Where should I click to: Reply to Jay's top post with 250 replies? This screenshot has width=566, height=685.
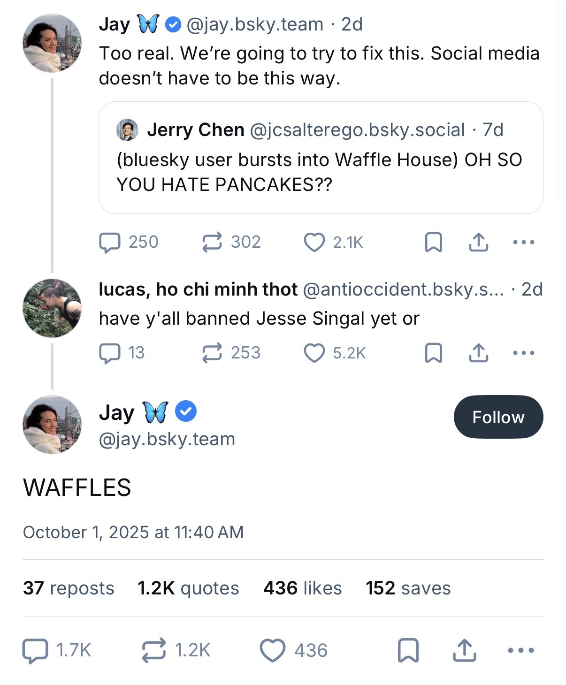point(110,243)
